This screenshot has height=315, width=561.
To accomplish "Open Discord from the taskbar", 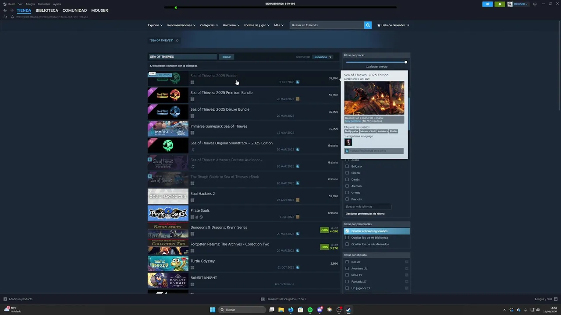I will 320,310.
